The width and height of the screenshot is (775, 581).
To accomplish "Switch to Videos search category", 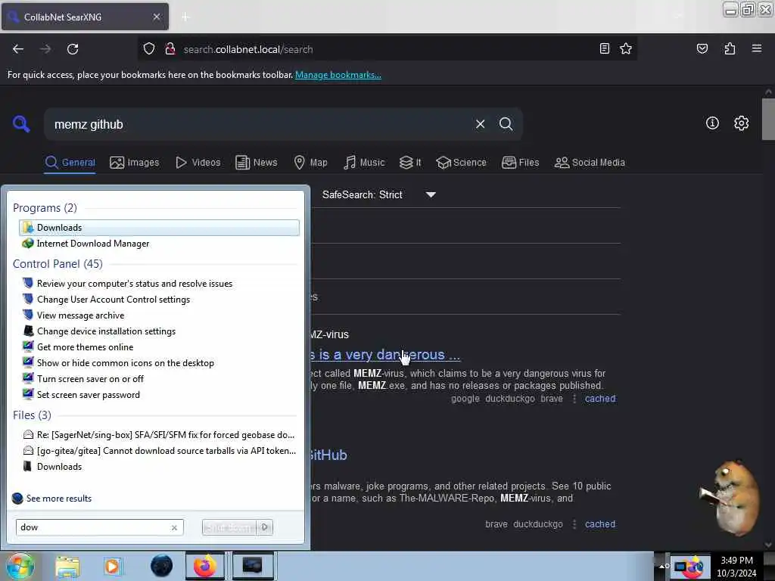I will (x=198, y=163).
